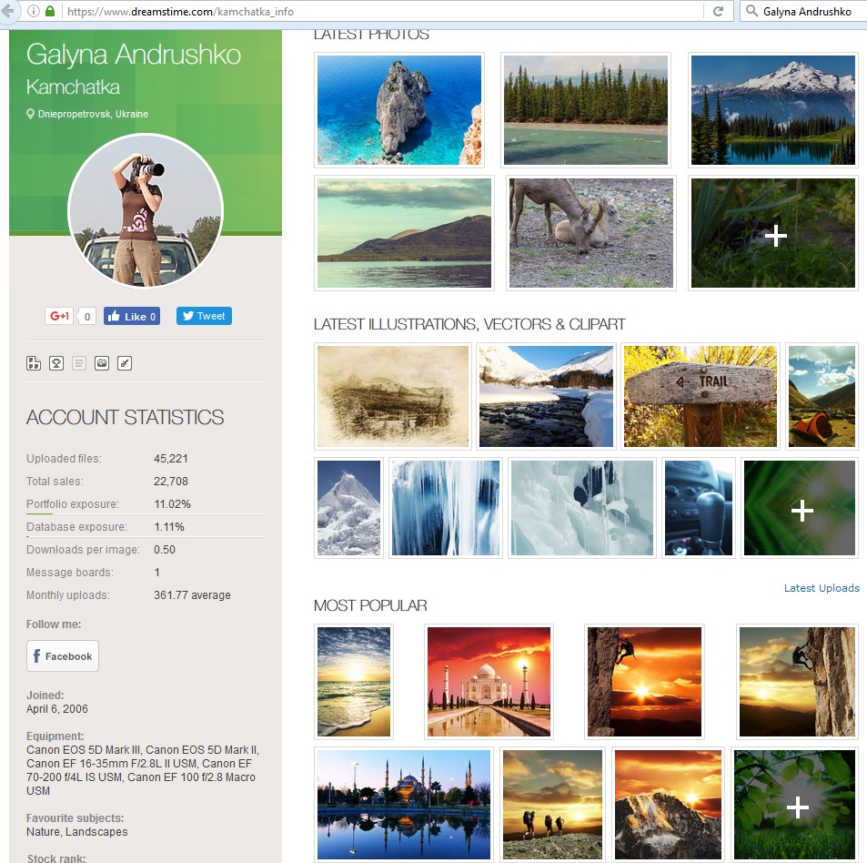This screenshot has width=867, height=863.
Task: Click the Facebook Like thumbs-up button
Action: tap(132, 316)
